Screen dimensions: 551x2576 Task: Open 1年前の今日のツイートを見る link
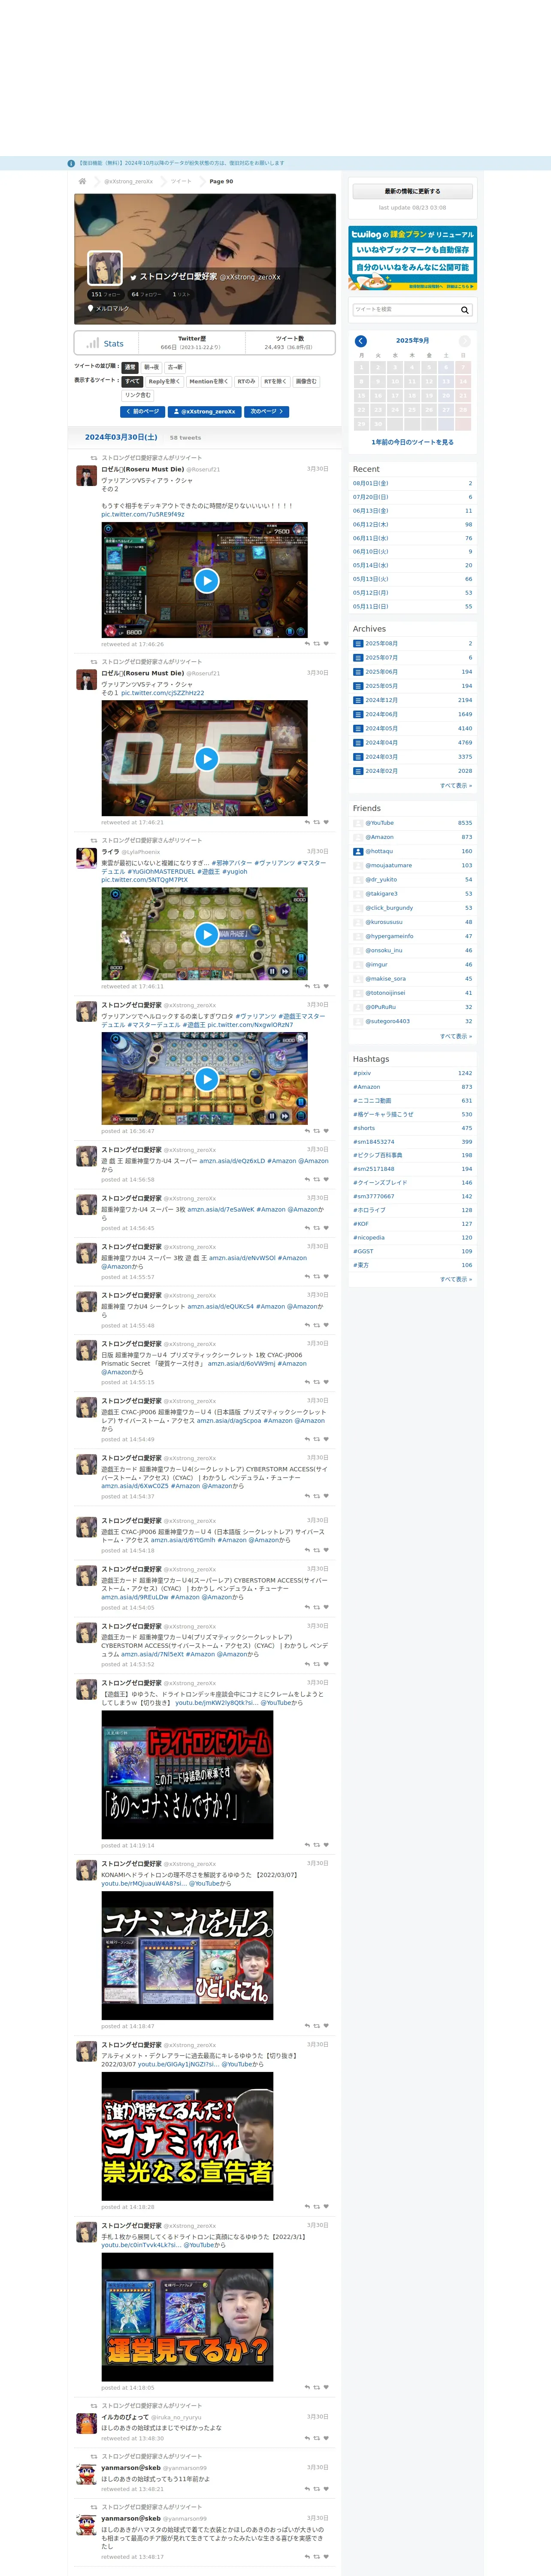412,442
